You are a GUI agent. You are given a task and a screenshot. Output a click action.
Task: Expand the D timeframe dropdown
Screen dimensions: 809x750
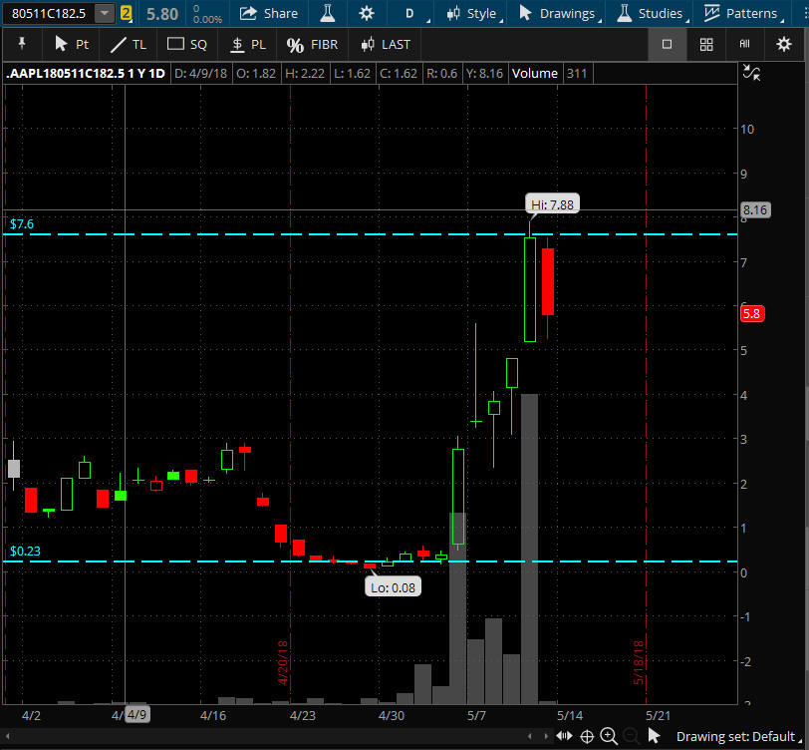(409, 14)
